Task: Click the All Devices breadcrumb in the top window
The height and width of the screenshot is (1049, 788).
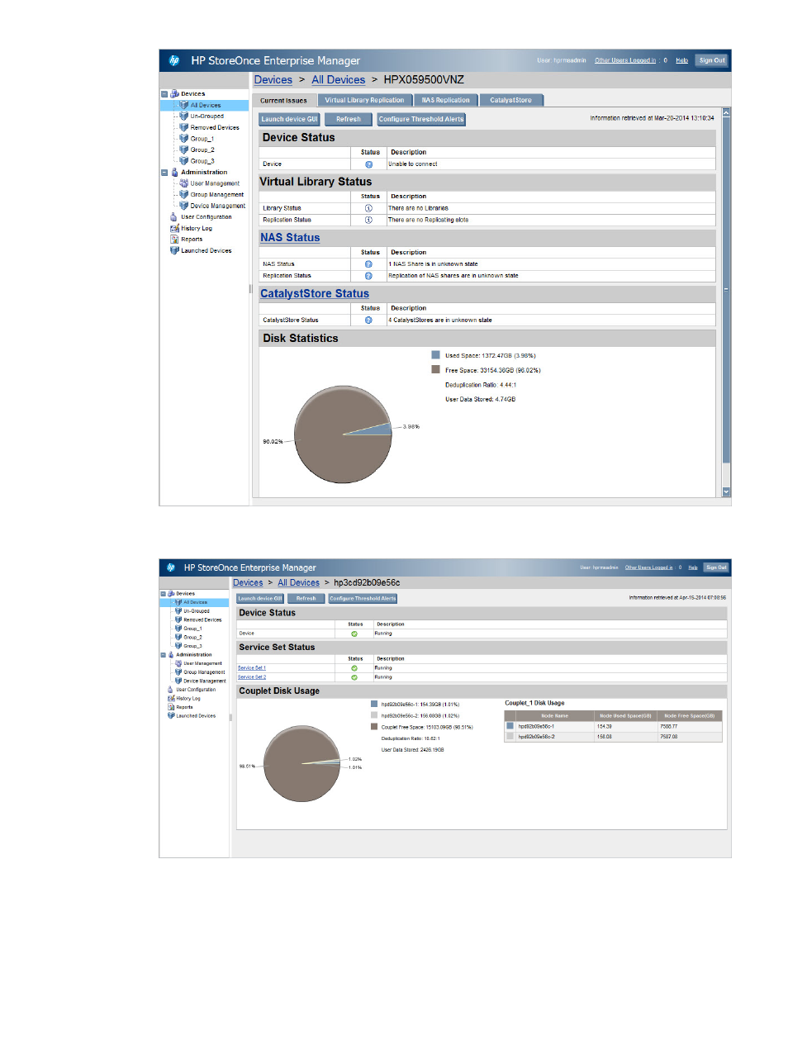Action: coord(339,80)
